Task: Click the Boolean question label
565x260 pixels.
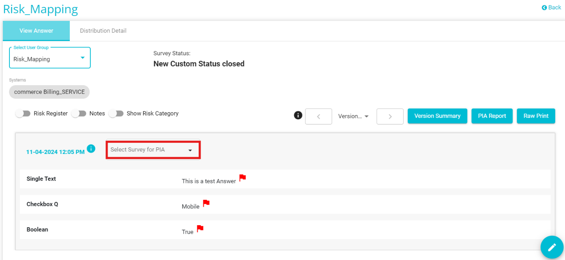Action: pos(37,229)
